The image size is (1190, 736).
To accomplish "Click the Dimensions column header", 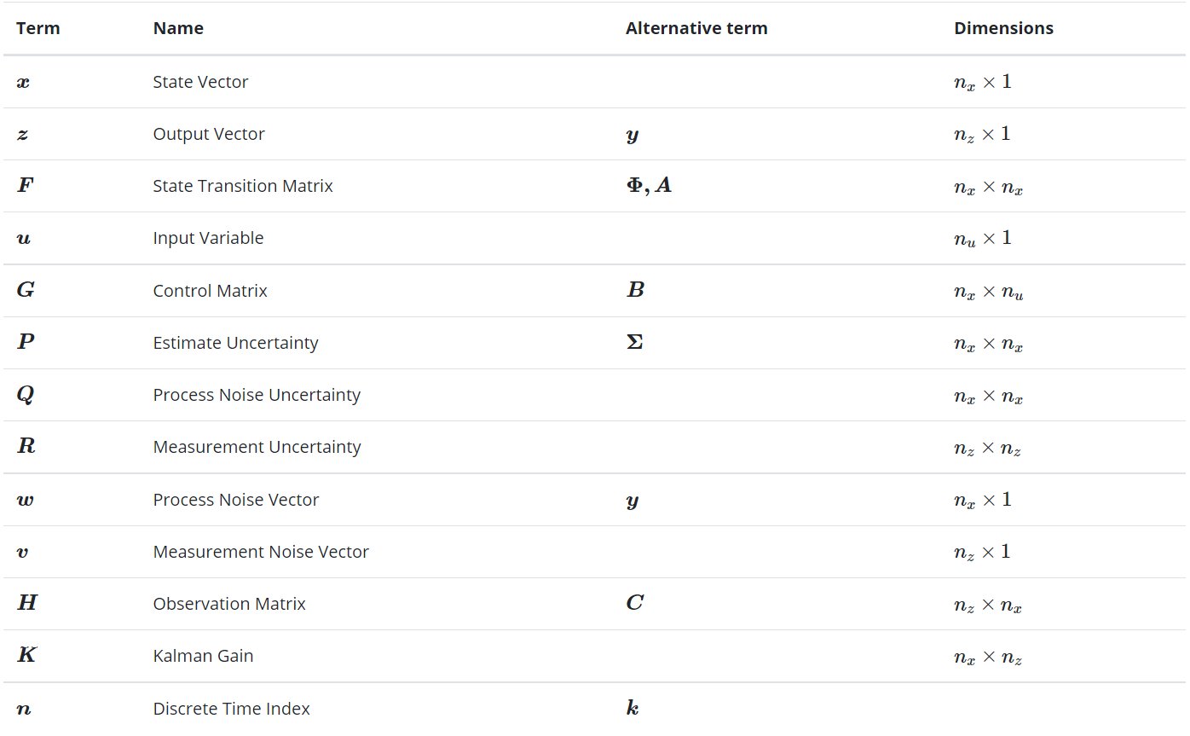I will (1003, 28).
